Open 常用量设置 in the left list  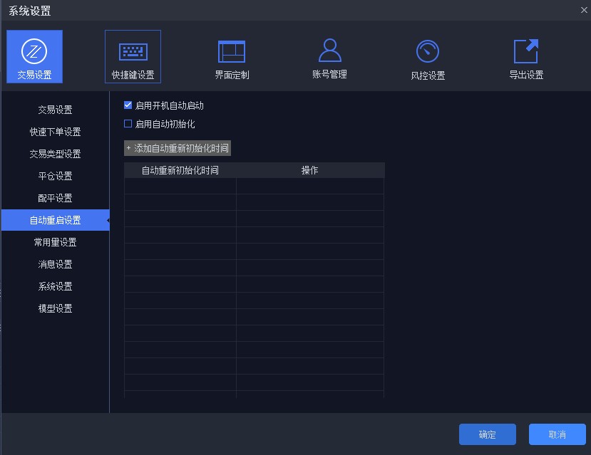[55, 242]
